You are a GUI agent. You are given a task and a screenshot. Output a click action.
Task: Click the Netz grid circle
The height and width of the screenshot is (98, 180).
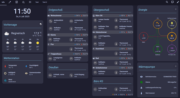143,37
